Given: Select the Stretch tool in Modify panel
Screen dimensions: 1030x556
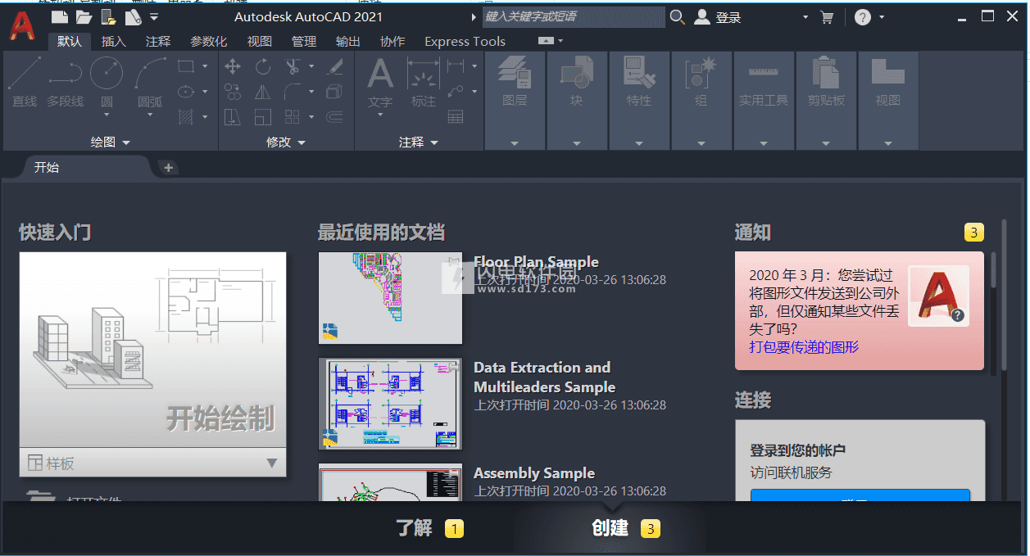Looking at the screenshot, I should 233,117.
